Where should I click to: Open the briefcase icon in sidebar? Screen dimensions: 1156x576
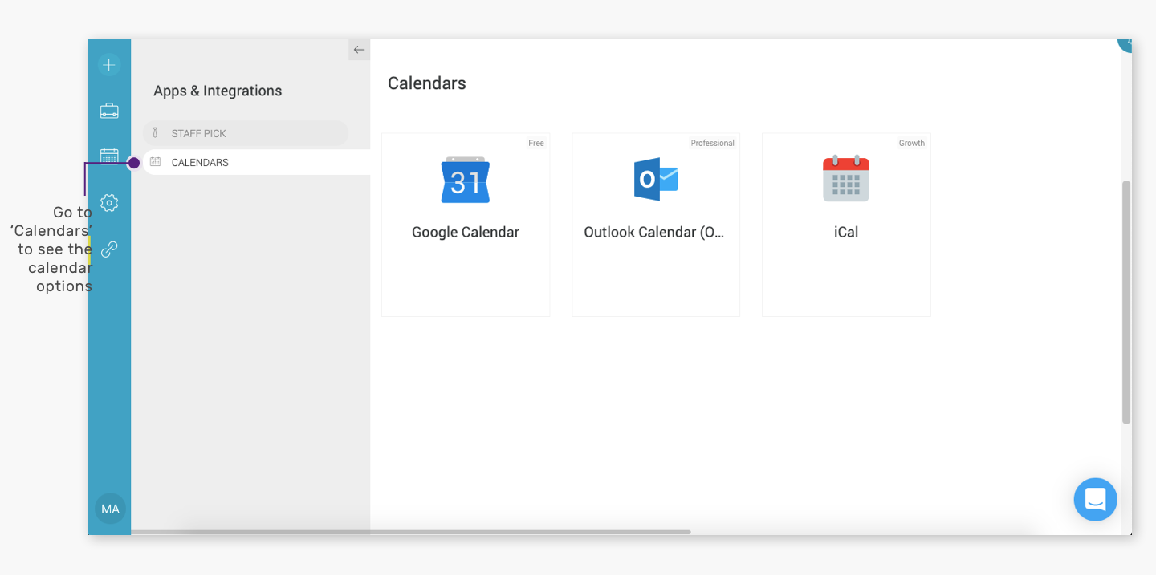[x=109, y=111]
